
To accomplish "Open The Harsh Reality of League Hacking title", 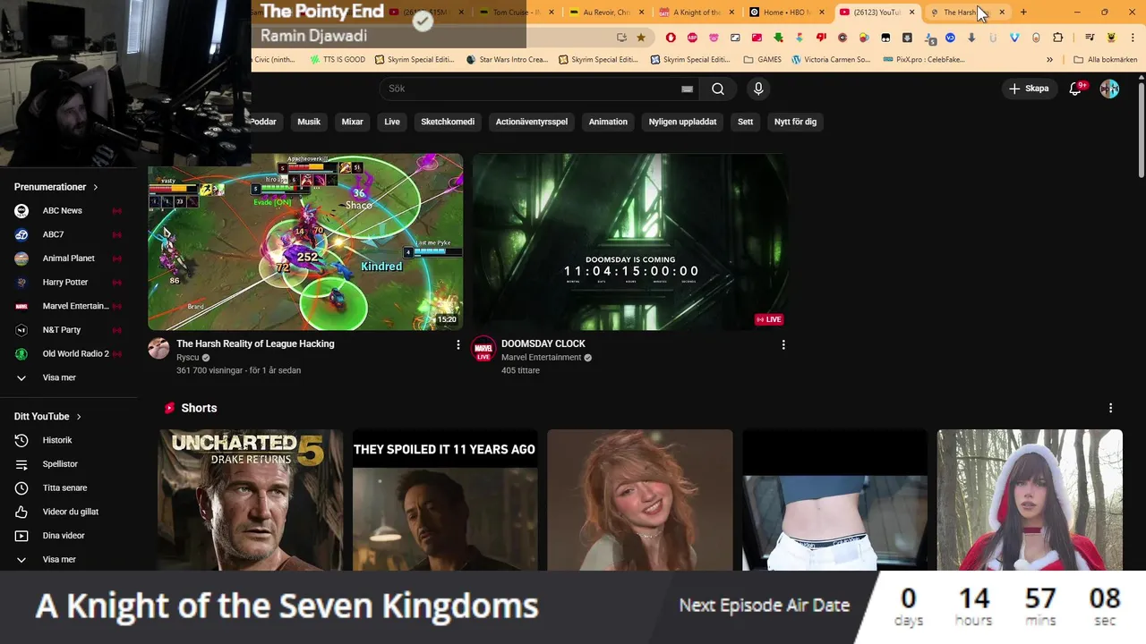I will [255, 343].
